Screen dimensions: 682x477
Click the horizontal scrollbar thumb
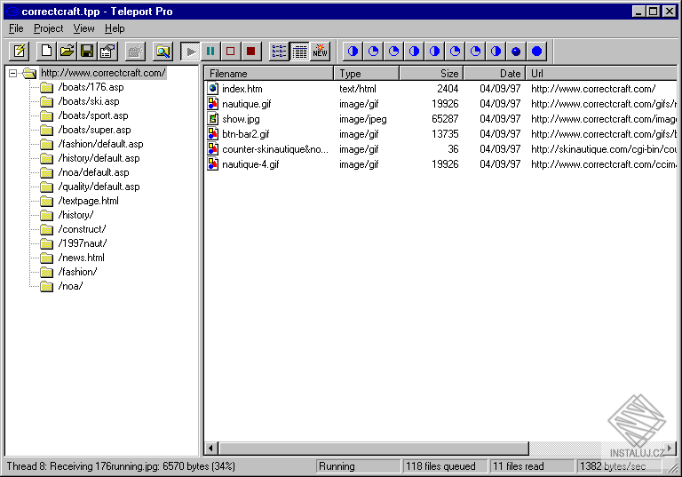point(374,448)
